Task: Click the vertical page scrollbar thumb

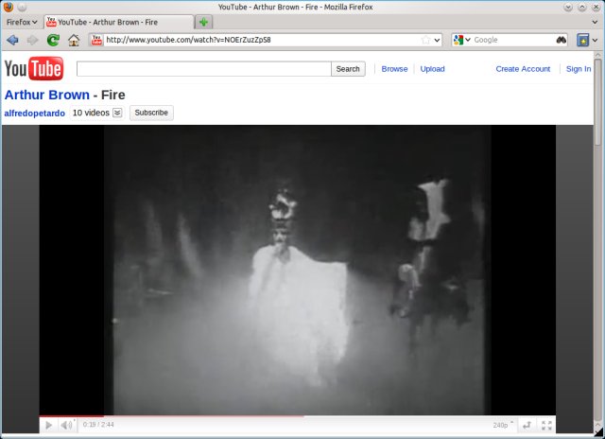Action: coord(597,102)
